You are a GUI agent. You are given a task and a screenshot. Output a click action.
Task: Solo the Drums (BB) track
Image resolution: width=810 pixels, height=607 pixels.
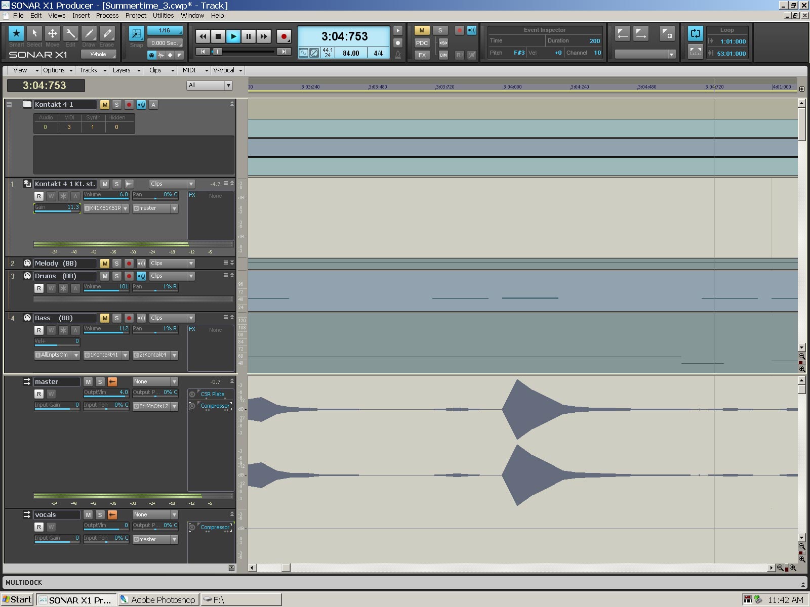click(x=116, y=276)
